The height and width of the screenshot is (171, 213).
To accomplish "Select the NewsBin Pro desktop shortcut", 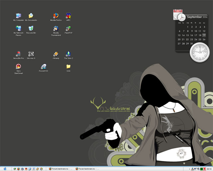I will (x=19, y=55).
